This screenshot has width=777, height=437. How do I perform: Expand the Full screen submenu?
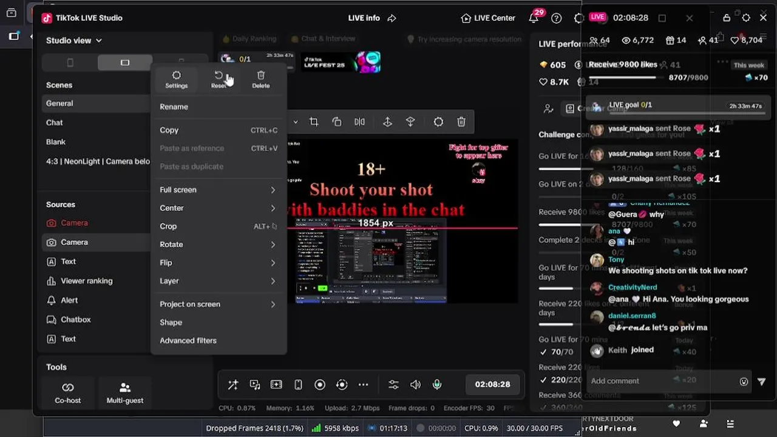[219, 190]
